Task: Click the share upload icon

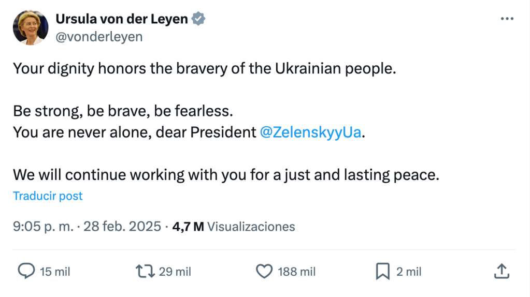Action: point(501,271)
